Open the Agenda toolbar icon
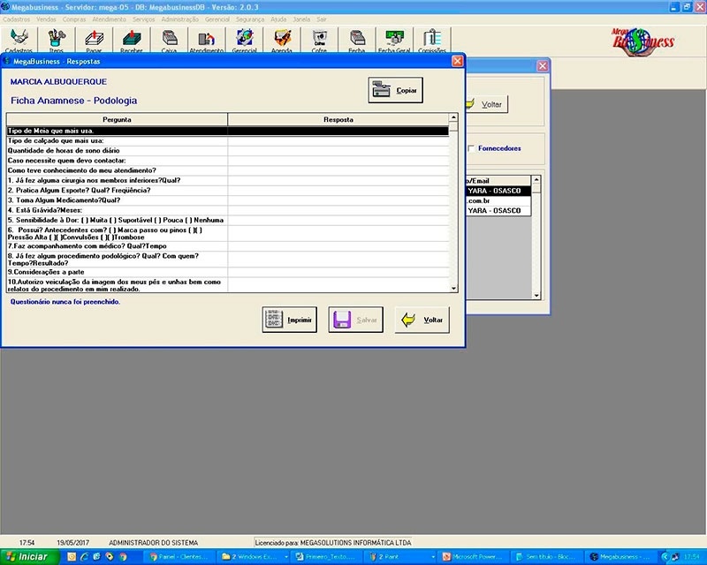 pyautogui.click(x=282, y=40)
